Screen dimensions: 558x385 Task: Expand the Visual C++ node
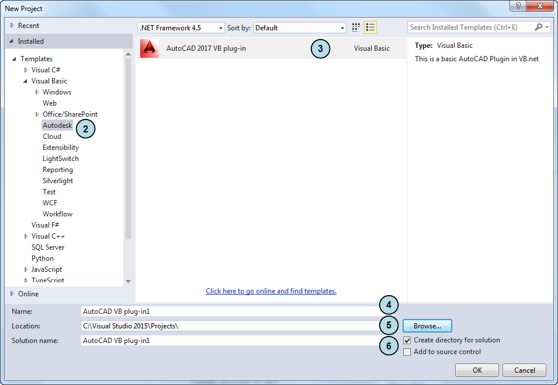(26, 236)
